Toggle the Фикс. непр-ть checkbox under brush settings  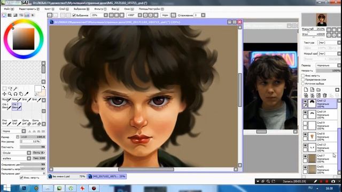(21, 178)
